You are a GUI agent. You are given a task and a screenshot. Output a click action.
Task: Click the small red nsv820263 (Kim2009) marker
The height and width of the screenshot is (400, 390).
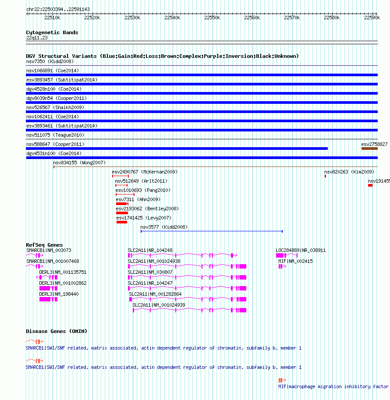[x=325, y=176]
